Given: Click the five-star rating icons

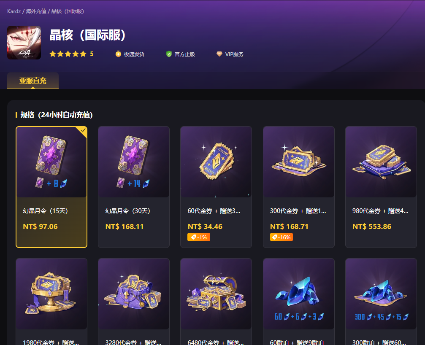Looking at the screenshot, I should [68, 54].
